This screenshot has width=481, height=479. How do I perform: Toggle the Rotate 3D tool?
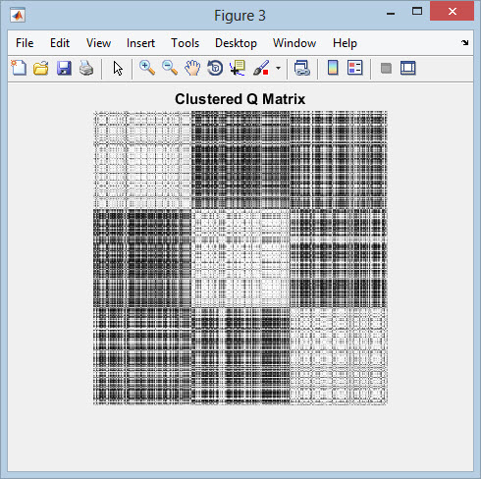pyautogui.click(x=215, y=69)
